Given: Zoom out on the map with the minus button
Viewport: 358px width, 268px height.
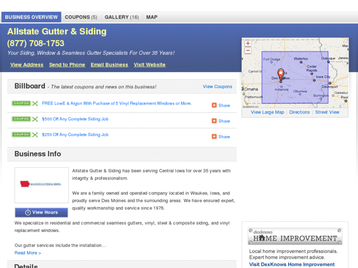Looking at the screenshot, I should tap(248, 51).
